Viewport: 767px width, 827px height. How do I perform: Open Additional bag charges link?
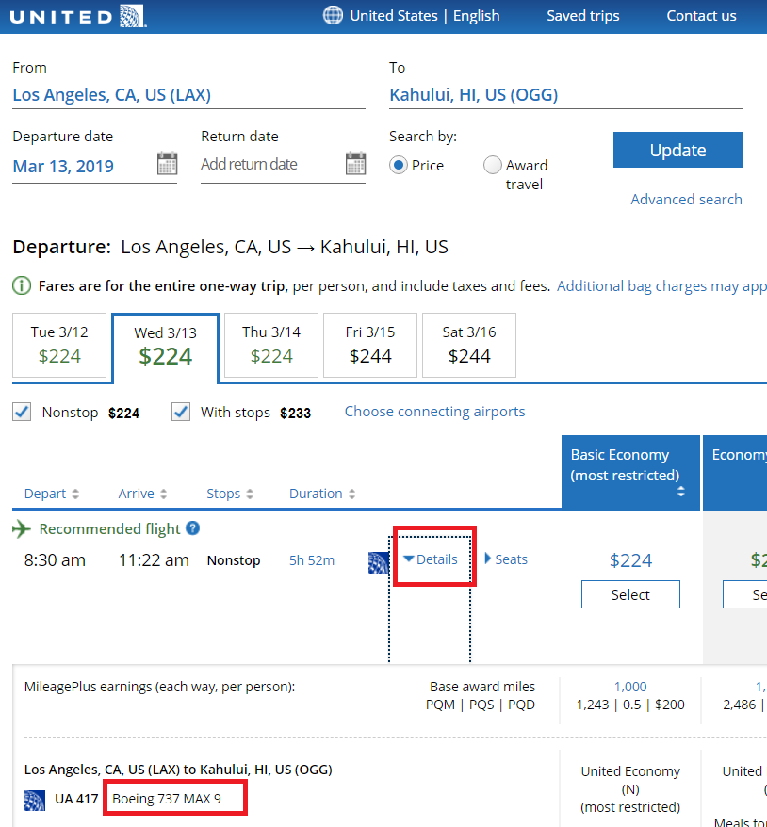pyautogui.click(x=661, y=285)
